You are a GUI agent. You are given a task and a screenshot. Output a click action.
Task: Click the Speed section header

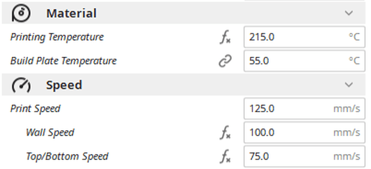64,85
